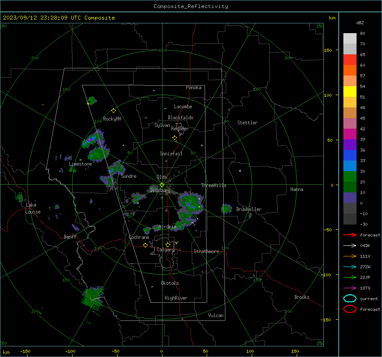Select the purple swatch between 39 and 36
This screenshot has width=382, height=357.
[350, 145]
